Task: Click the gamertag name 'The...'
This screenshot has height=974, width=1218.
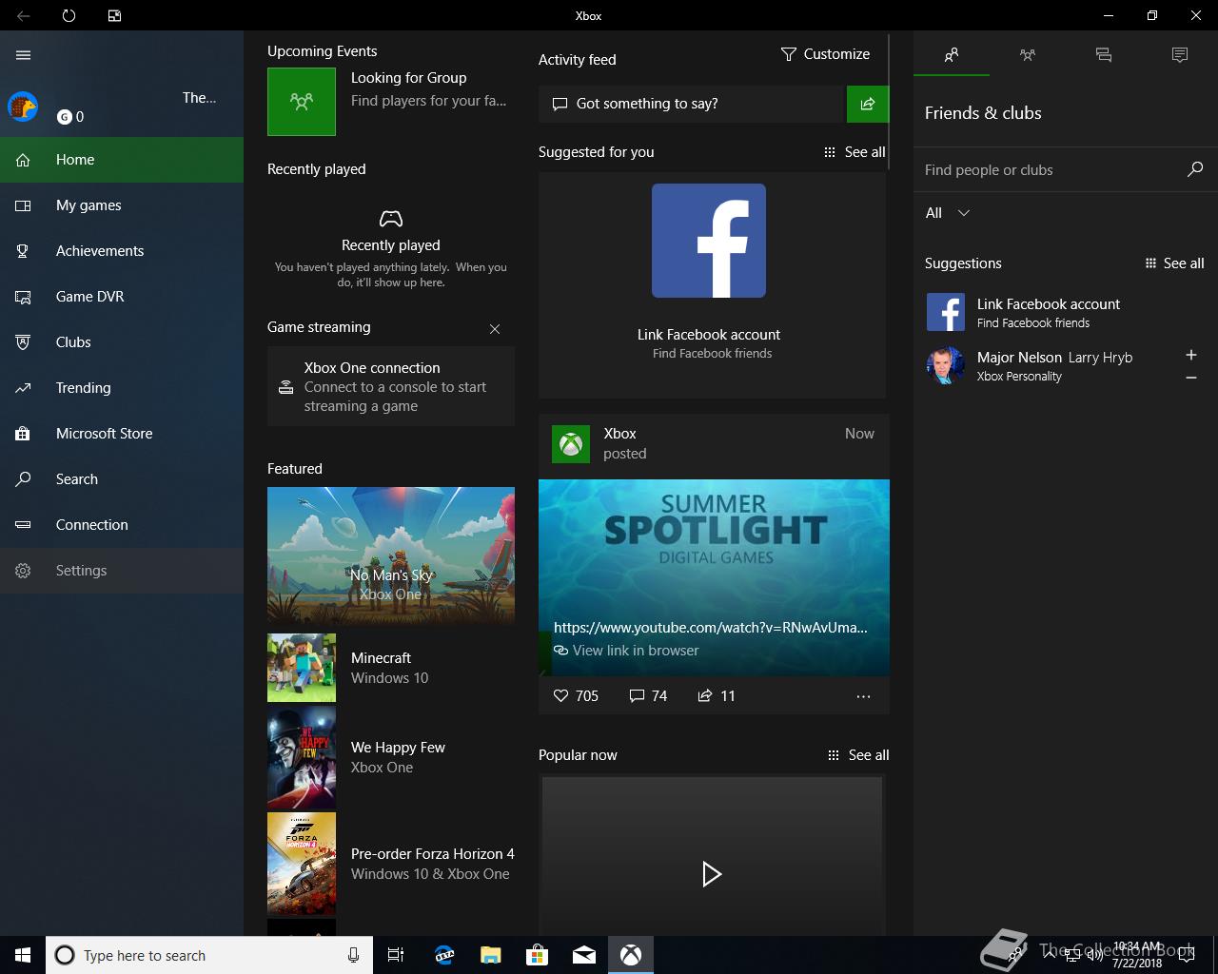Action: [x=199, y=97]
